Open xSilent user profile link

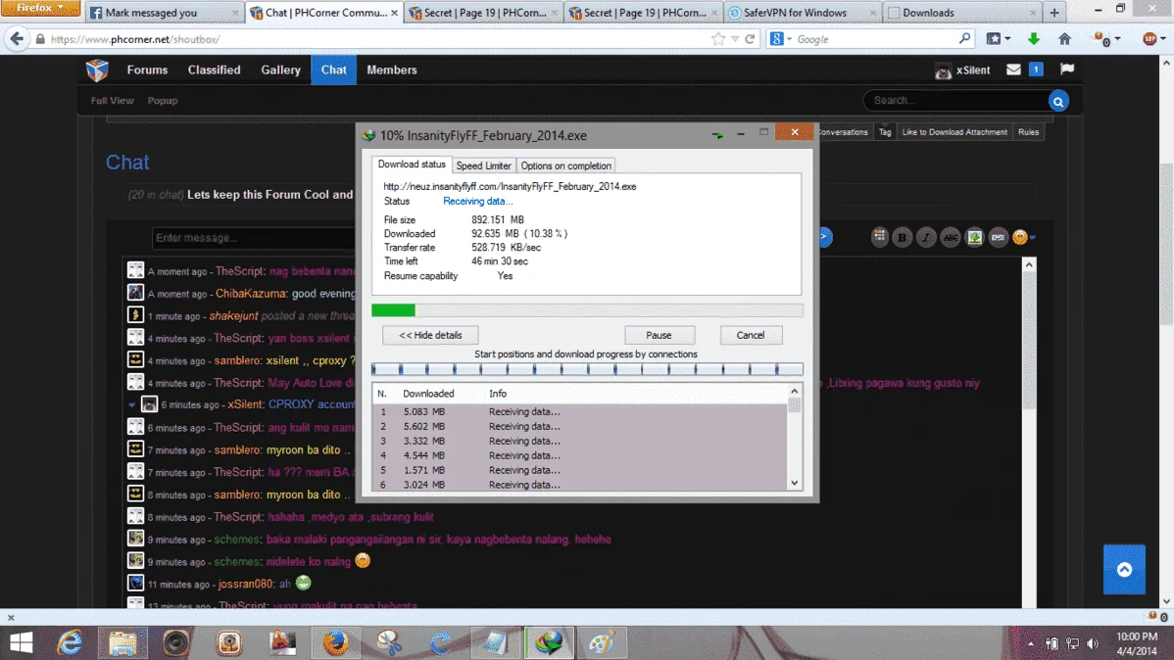point(972,70)
